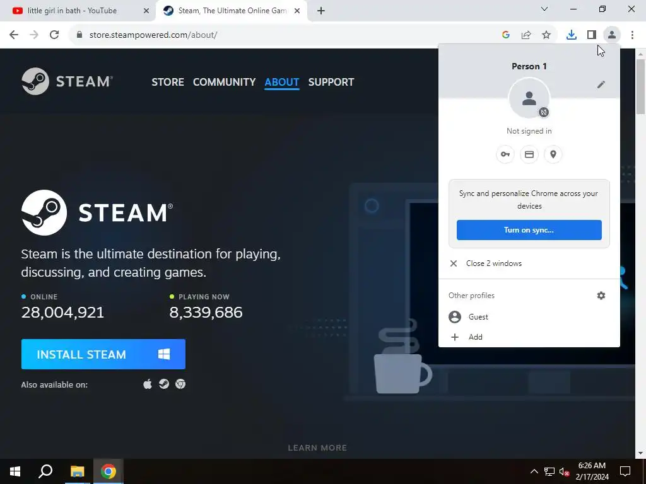The width and height of the screenshot is (646, 484).
Task: Open the tab search dropdown chevron
Action: coord(544,9)
